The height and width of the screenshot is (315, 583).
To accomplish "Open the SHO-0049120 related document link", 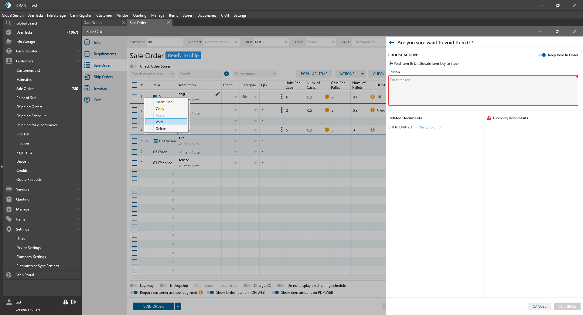I will tap(400, 127).
